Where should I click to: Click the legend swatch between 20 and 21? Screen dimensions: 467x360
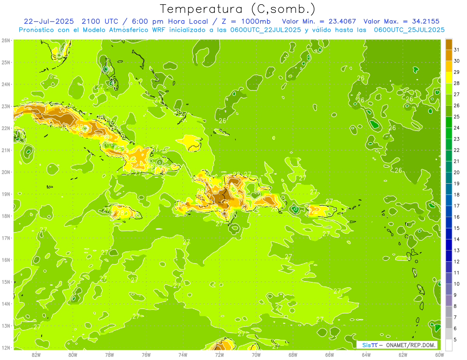pos(449,167)
